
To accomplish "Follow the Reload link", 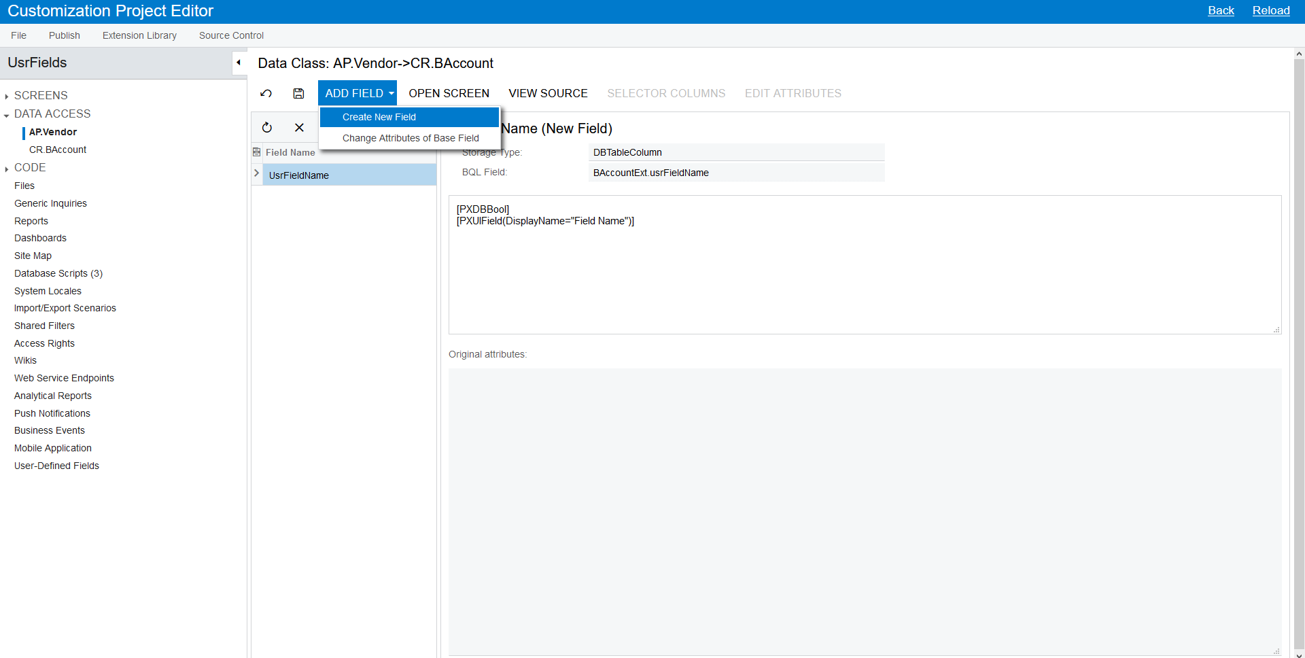I will tap(1270, 11).
